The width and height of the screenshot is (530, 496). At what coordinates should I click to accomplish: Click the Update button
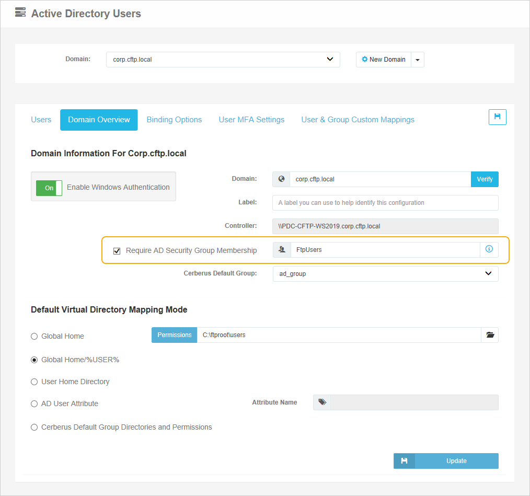(446, 461)
